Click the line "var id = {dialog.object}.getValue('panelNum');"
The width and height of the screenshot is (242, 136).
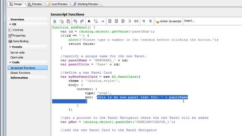point(107,32)
